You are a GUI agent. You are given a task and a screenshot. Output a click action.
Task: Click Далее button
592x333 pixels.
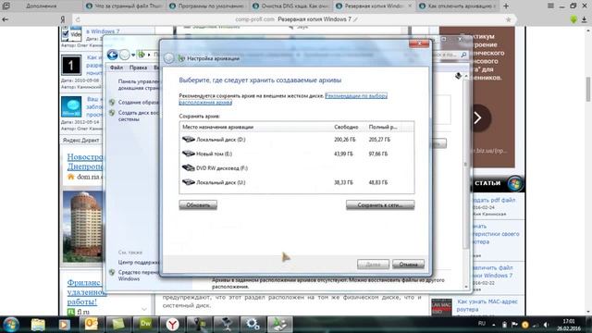click(x=373, y=265)
